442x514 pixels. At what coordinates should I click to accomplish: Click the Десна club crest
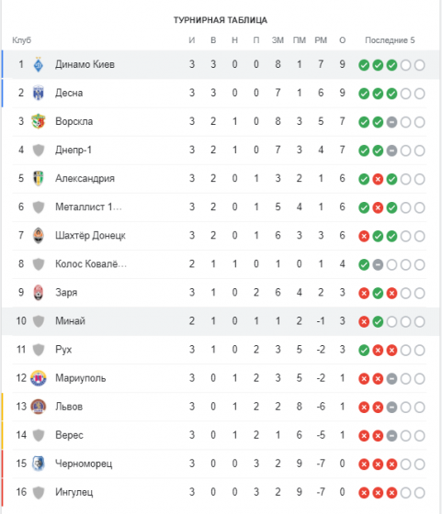pos(39,93)
